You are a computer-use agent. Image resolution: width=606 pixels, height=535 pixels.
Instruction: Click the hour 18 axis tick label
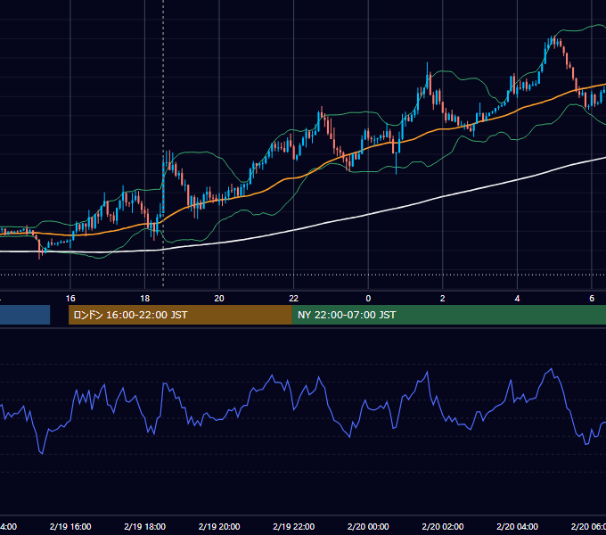point(145,299)
